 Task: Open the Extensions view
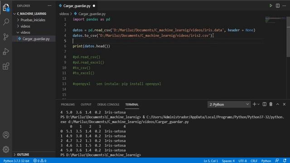tap(6, 66)
